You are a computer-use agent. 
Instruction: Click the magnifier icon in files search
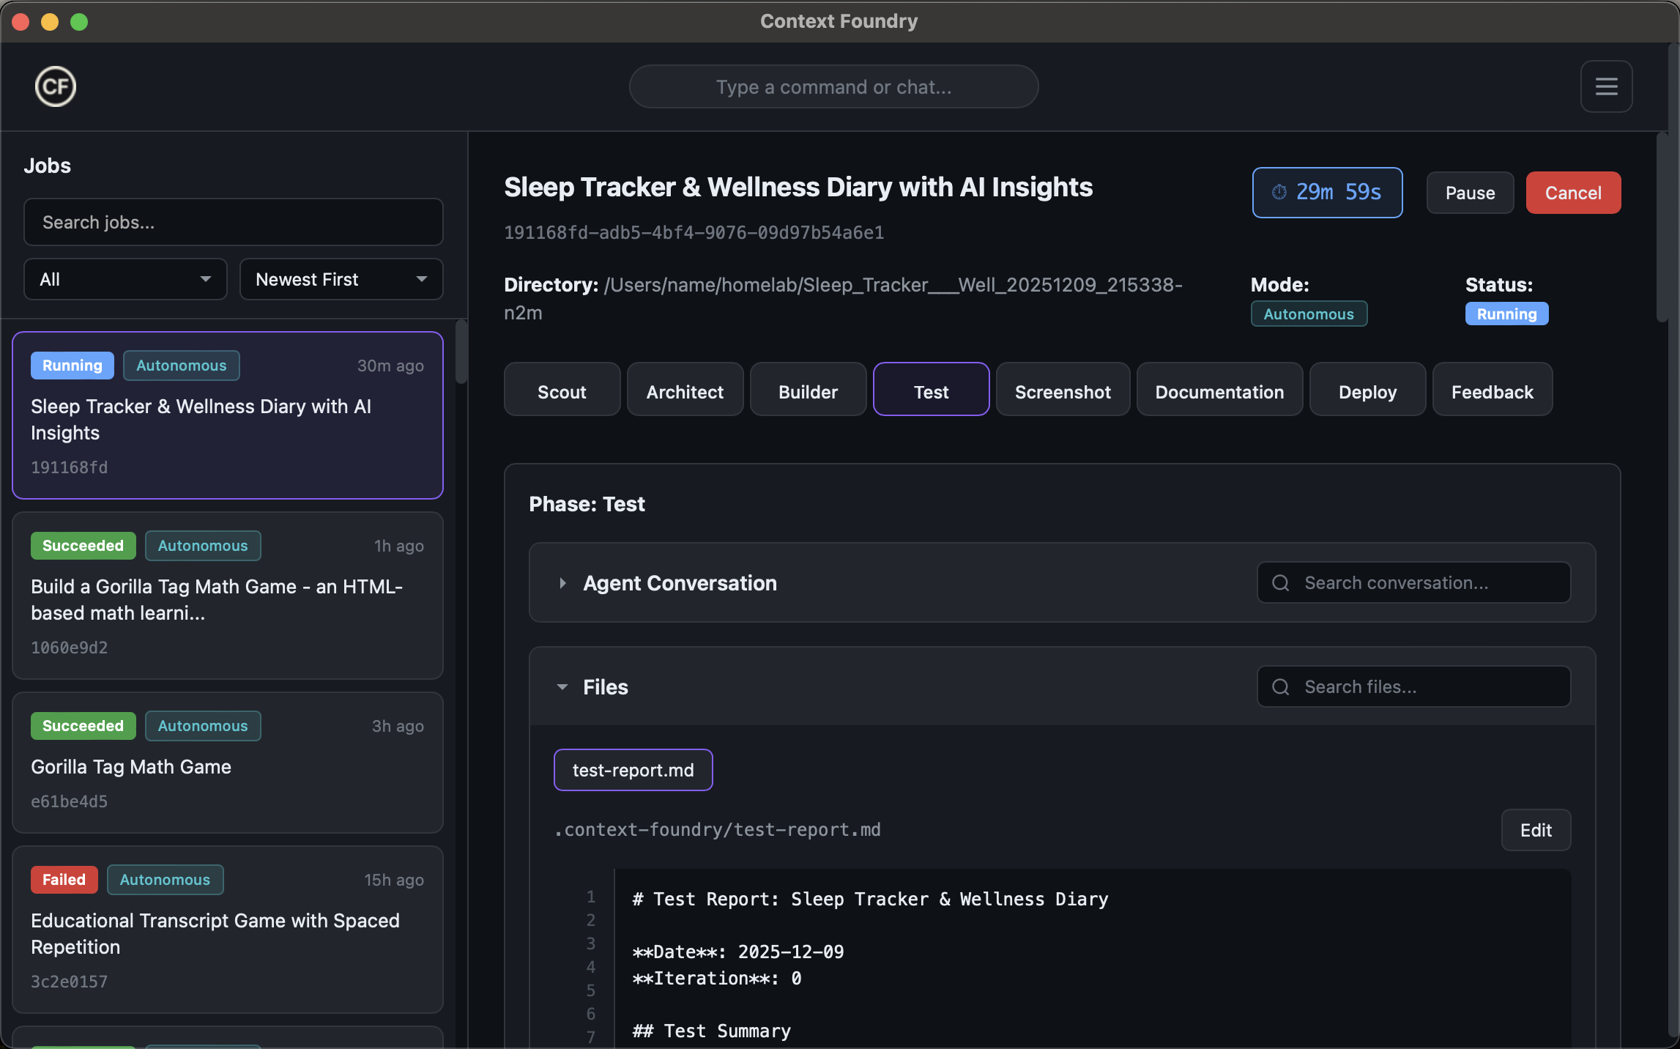[x=1279, y=686]
